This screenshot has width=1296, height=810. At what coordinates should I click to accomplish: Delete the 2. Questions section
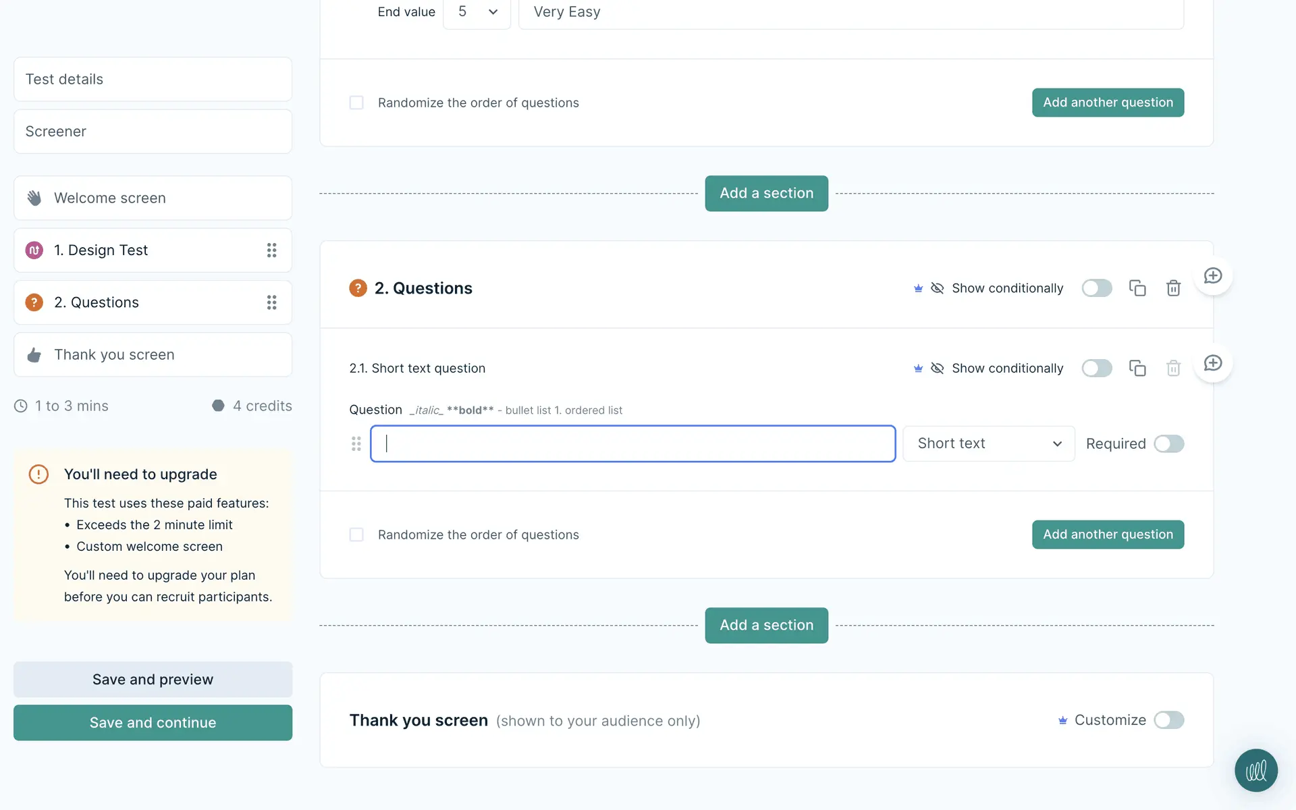(1173, 288)
